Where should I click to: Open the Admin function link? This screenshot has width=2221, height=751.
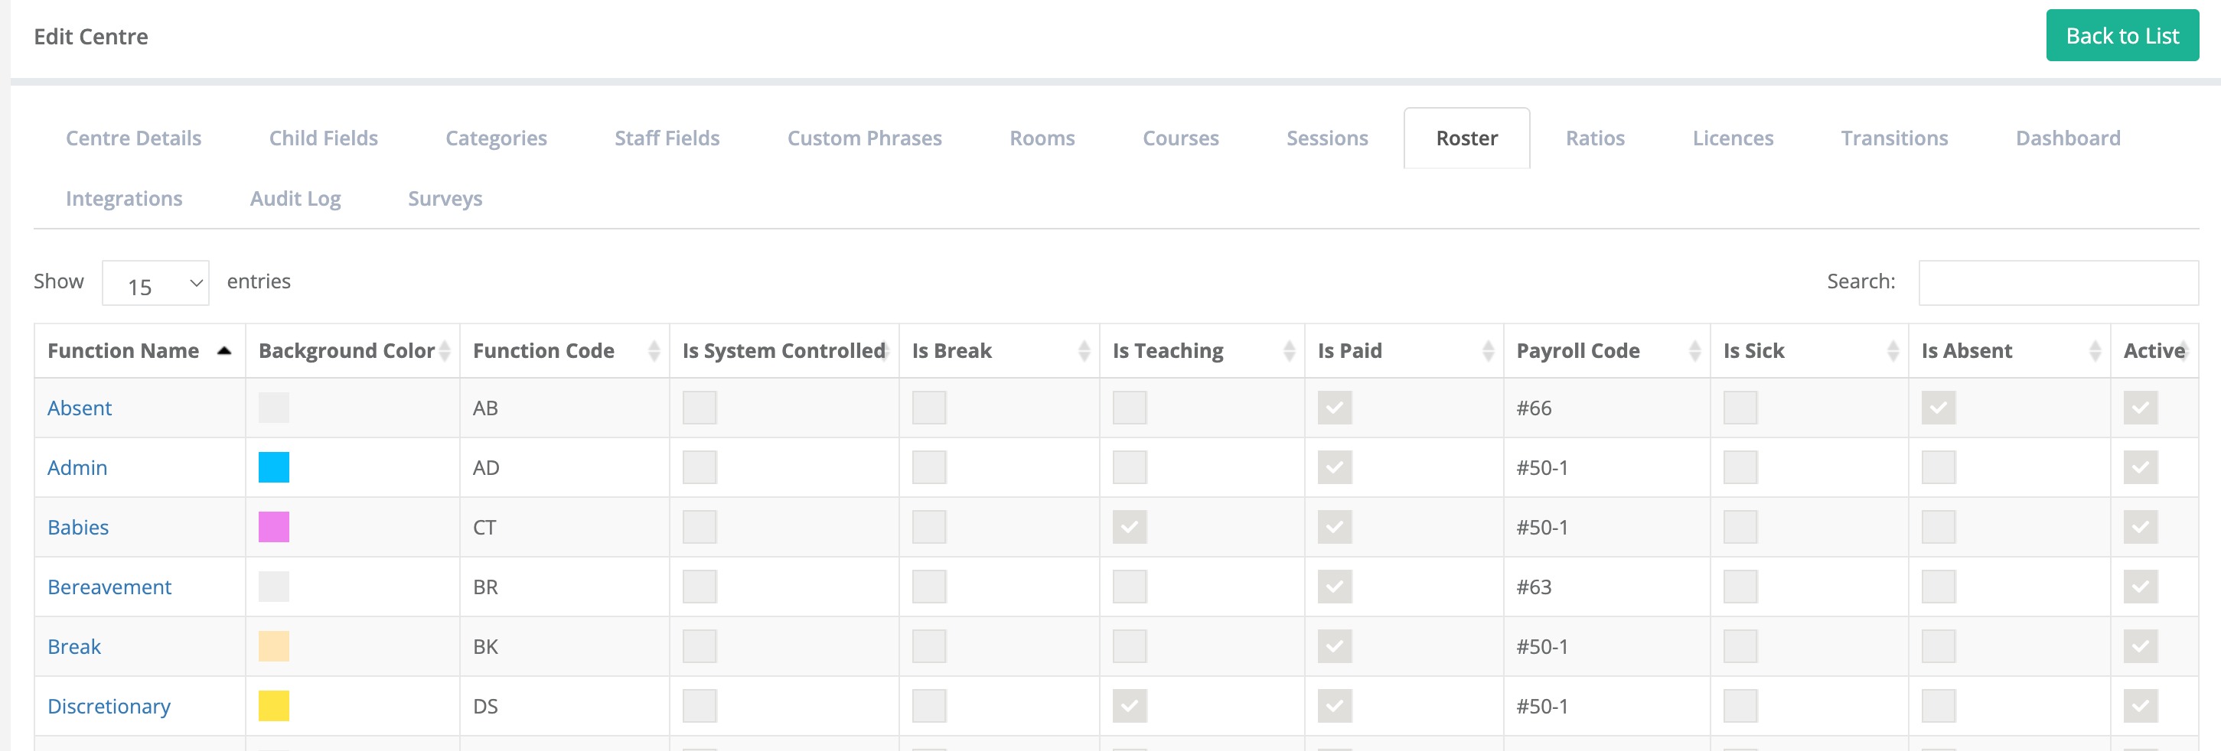pyautogui.click(x=77, y=467)
